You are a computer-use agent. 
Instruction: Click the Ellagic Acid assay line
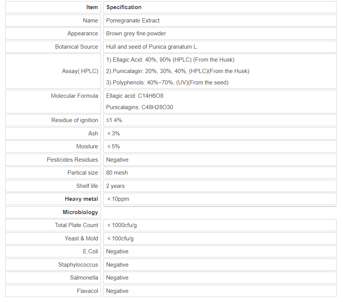tap(170, 60)
